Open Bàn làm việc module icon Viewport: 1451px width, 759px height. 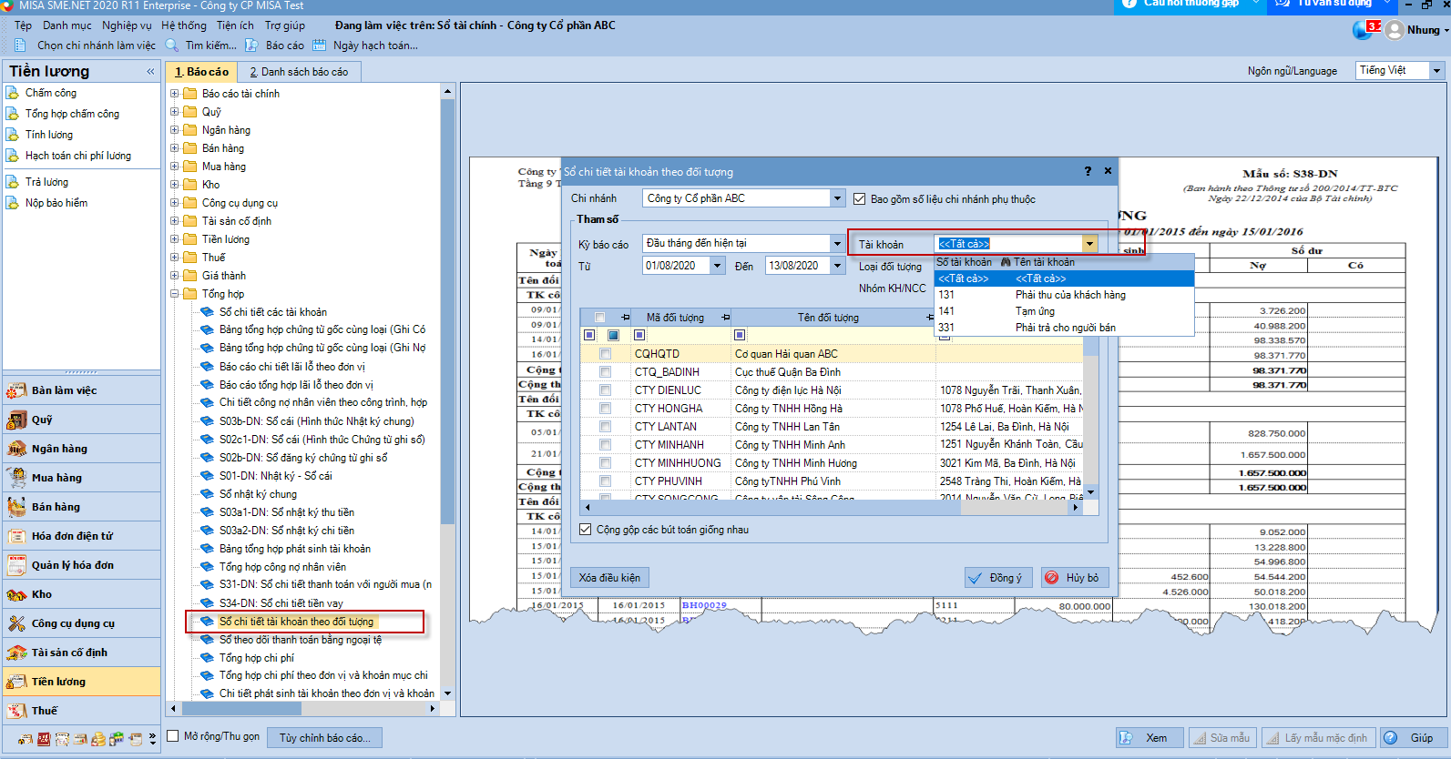16,390
